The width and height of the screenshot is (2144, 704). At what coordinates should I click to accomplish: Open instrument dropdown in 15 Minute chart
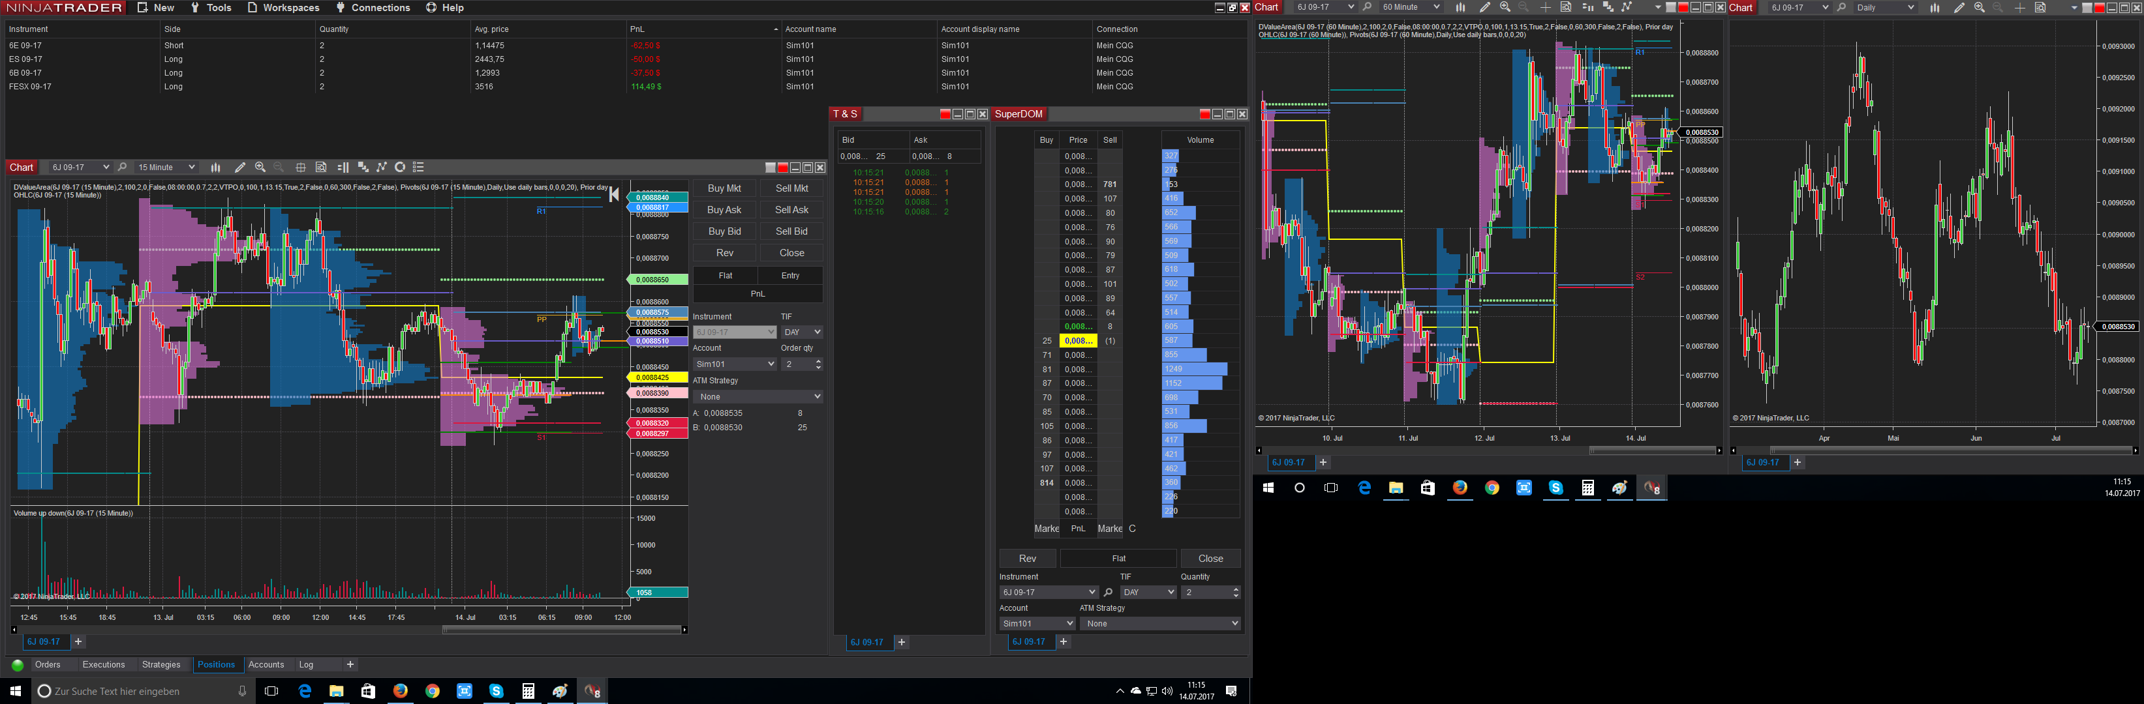pos(80,167)
